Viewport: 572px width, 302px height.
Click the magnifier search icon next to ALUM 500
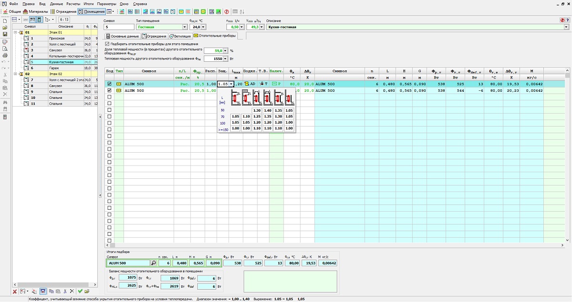coord(153,263)
